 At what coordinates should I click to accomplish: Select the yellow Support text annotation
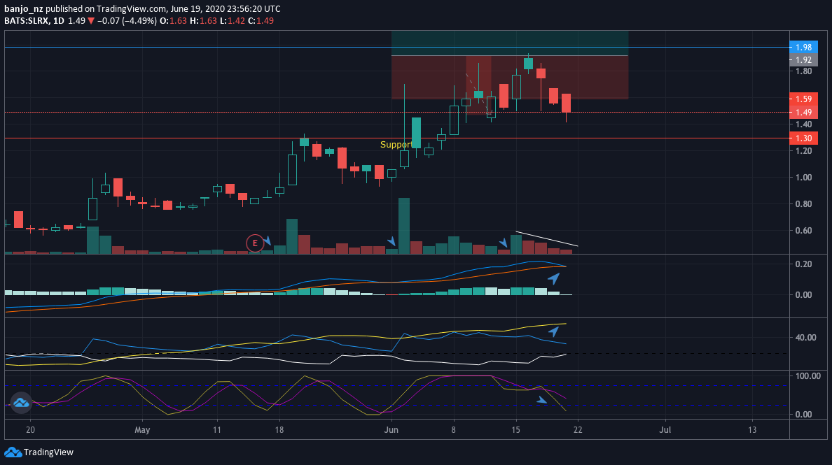tap(396, 145)
